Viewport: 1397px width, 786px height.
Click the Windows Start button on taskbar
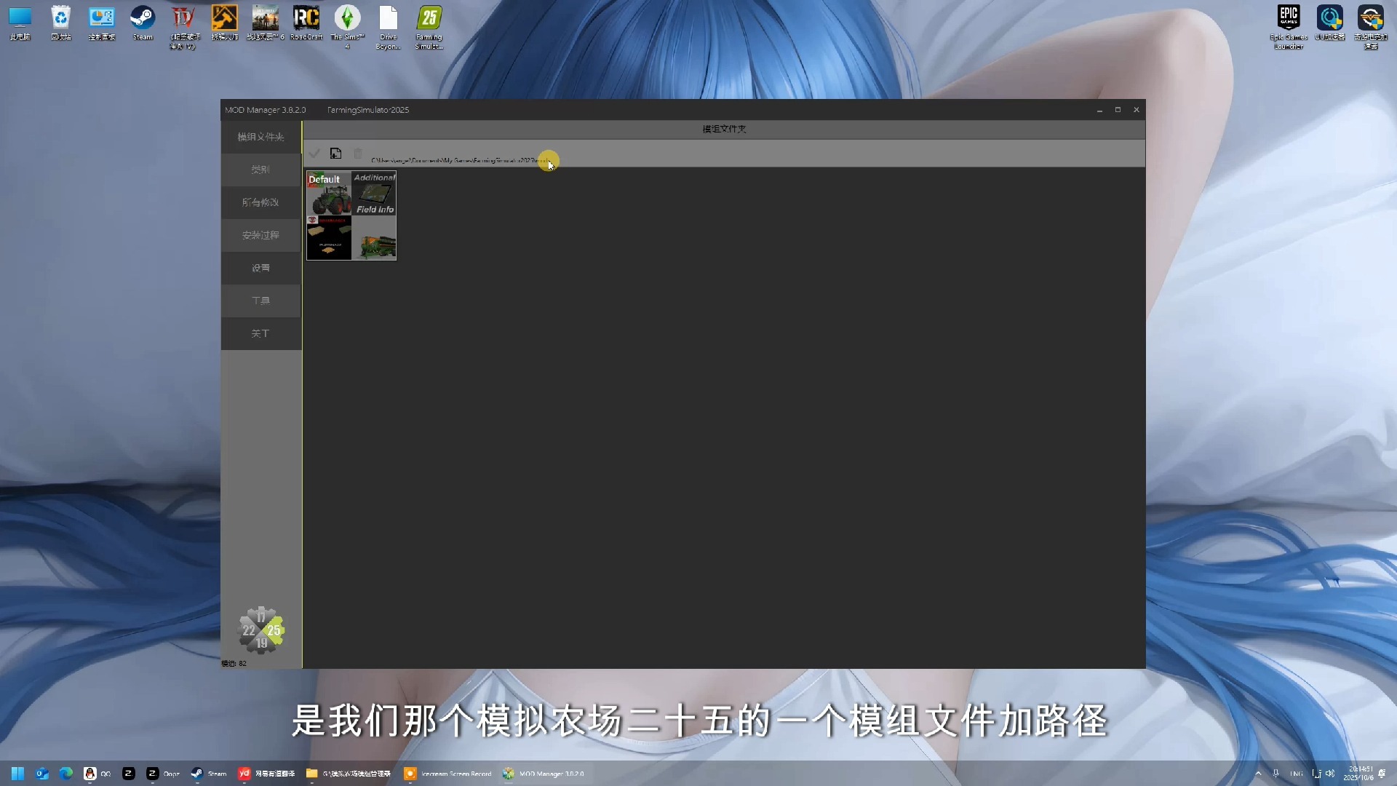tap(17, 774)
